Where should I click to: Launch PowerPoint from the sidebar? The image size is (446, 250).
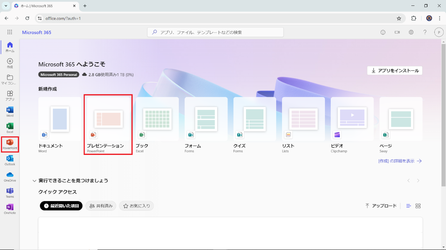click(x=10, y=144)
